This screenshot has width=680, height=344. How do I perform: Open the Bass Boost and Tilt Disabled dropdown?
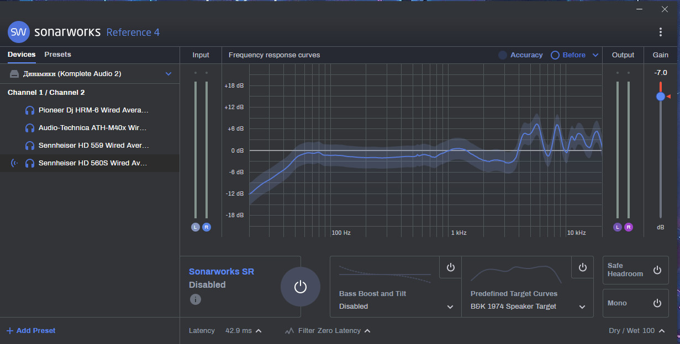click(x=396, y=307)
